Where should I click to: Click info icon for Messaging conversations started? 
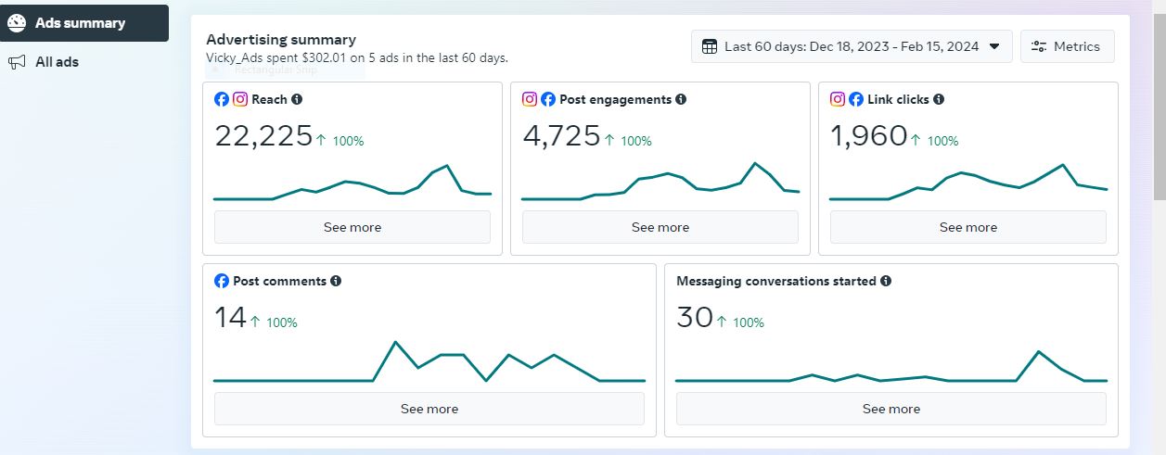pos(886,281)
